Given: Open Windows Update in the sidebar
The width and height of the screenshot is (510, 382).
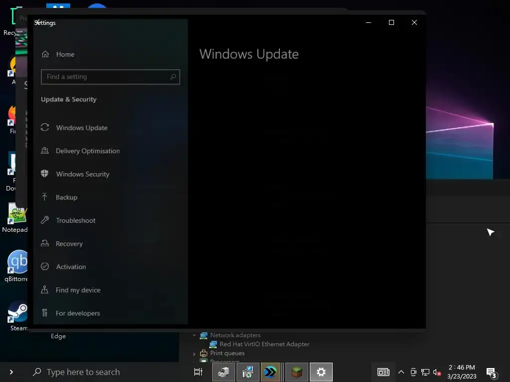Looking at the screenshot, I should coord(82,128).
